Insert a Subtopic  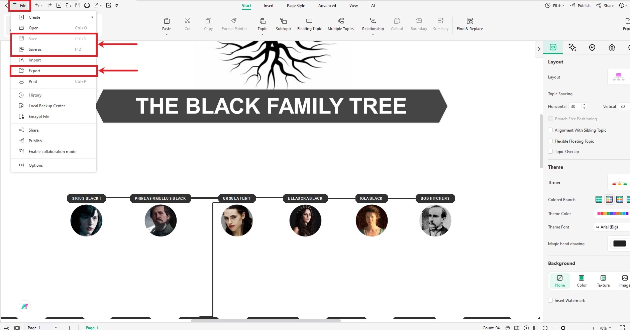(x=284, y=24)
